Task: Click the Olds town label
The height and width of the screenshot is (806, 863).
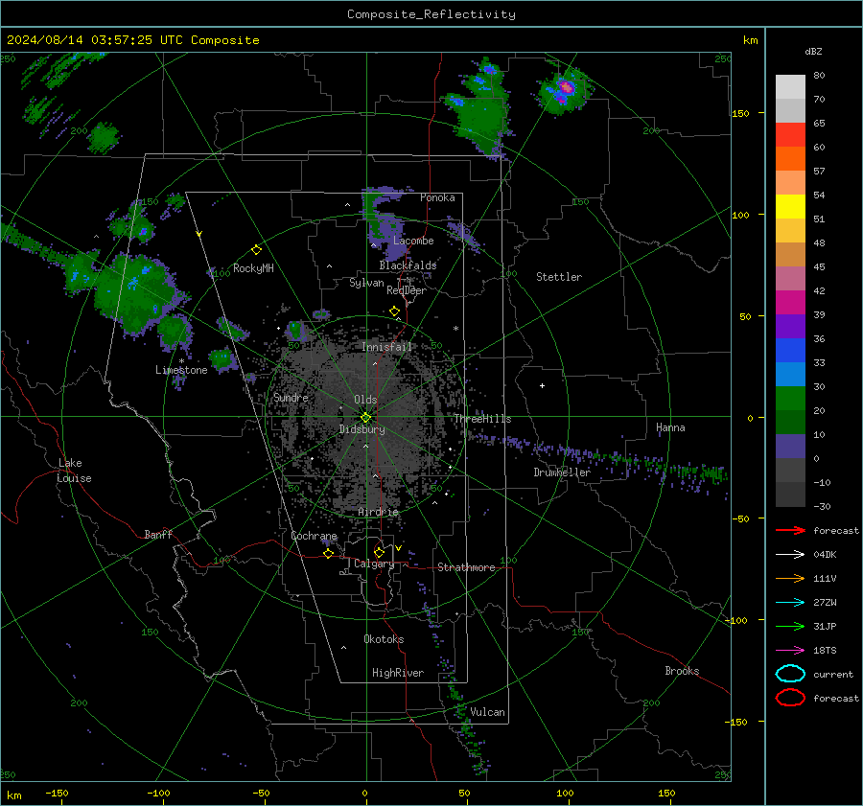Action: (365, 400)
